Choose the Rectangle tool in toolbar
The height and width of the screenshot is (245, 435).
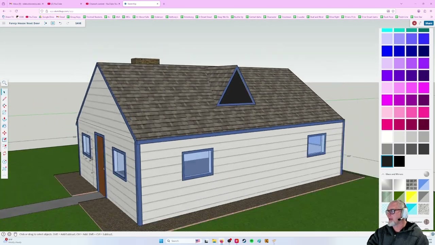(4, 112)
